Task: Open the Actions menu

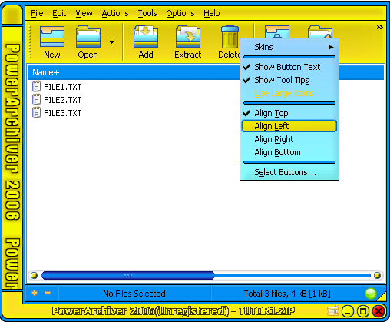Action: coord(115,13)
